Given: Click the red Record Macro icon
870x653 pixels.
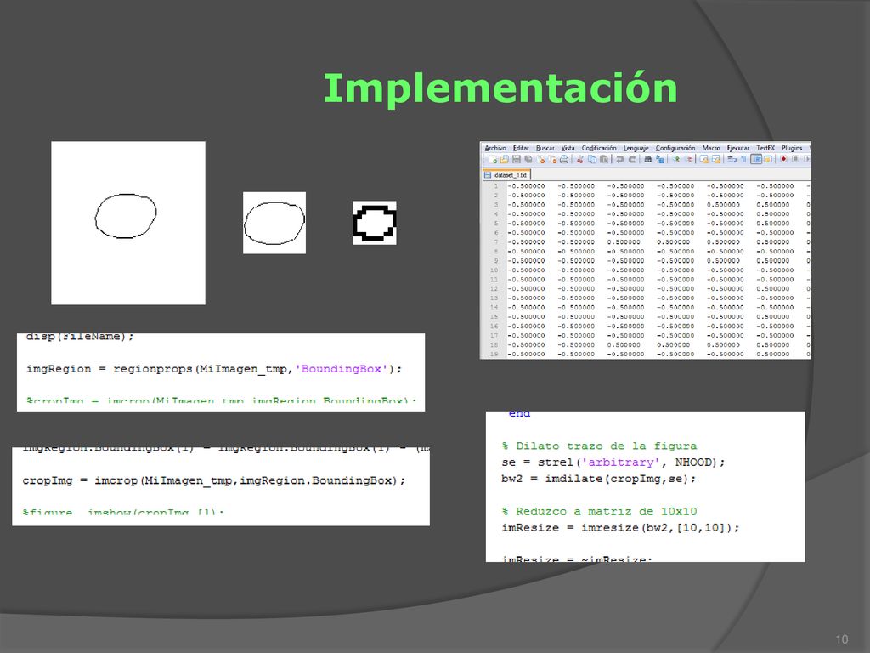Looking at the screenshot, I should (x=783, y=159).
